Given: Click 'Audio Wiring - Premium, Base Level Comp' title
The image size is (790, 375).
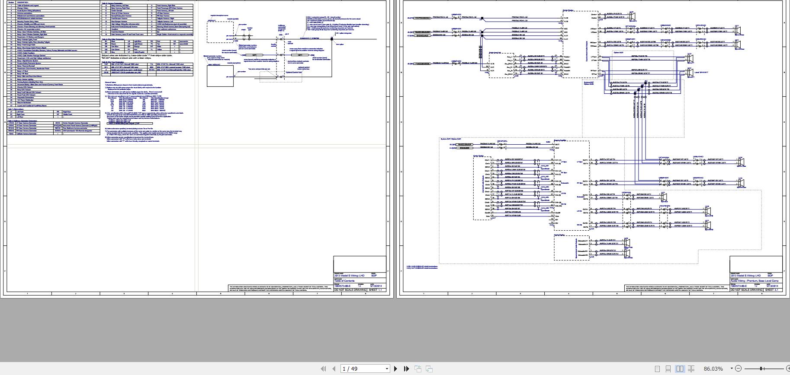Looking at the screenshot, I should coord(754,281).
